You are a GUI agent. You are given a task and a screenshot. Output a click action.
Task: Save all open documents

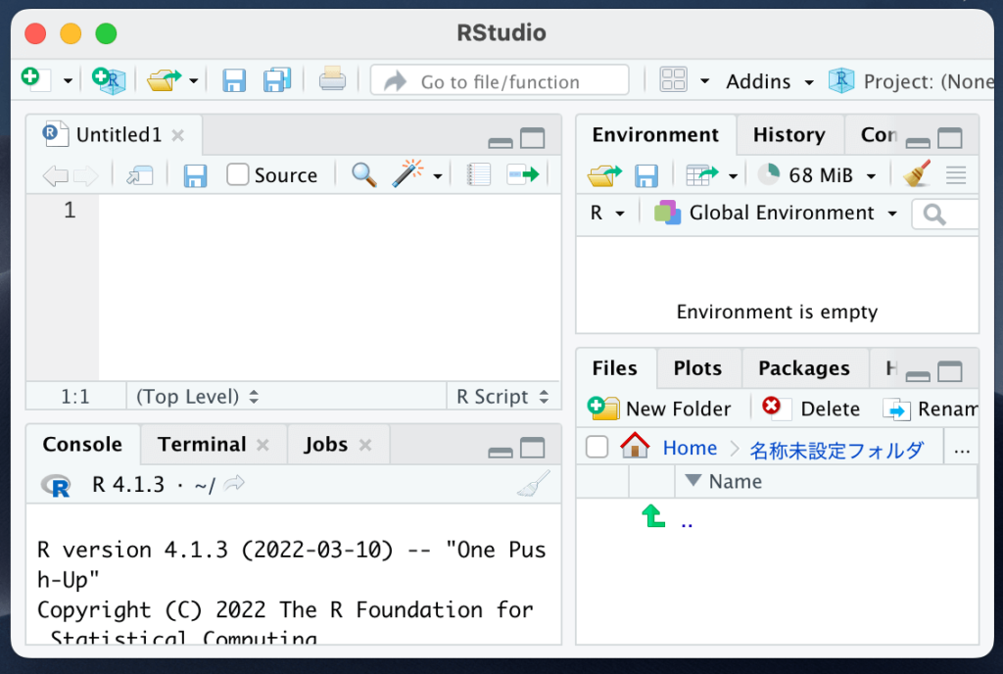pos(277,80)
